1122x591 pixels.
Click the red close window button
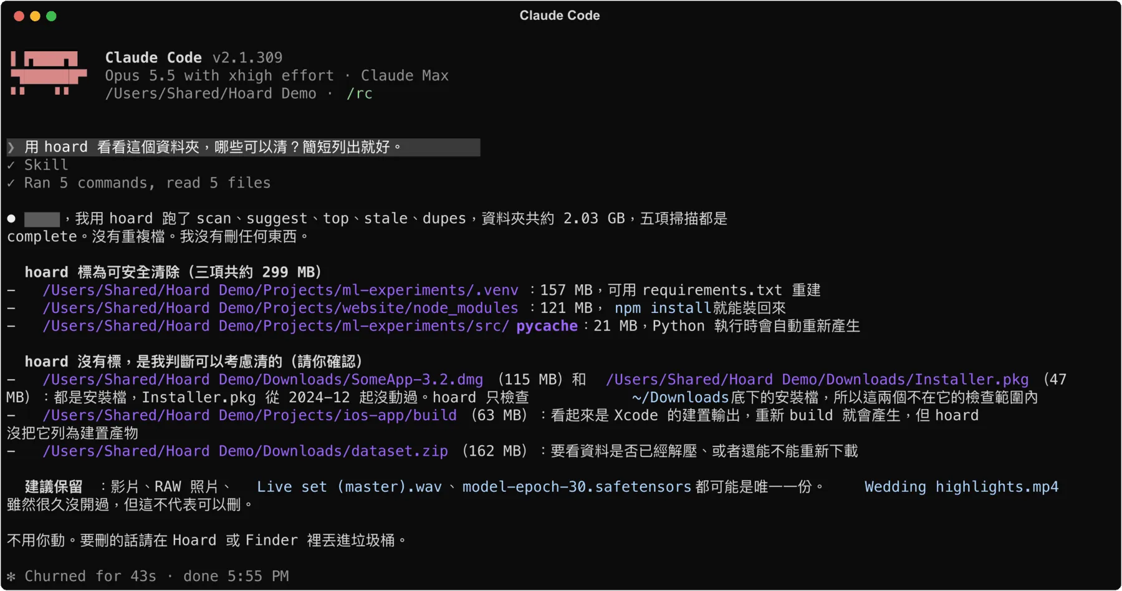click(19, 16)
